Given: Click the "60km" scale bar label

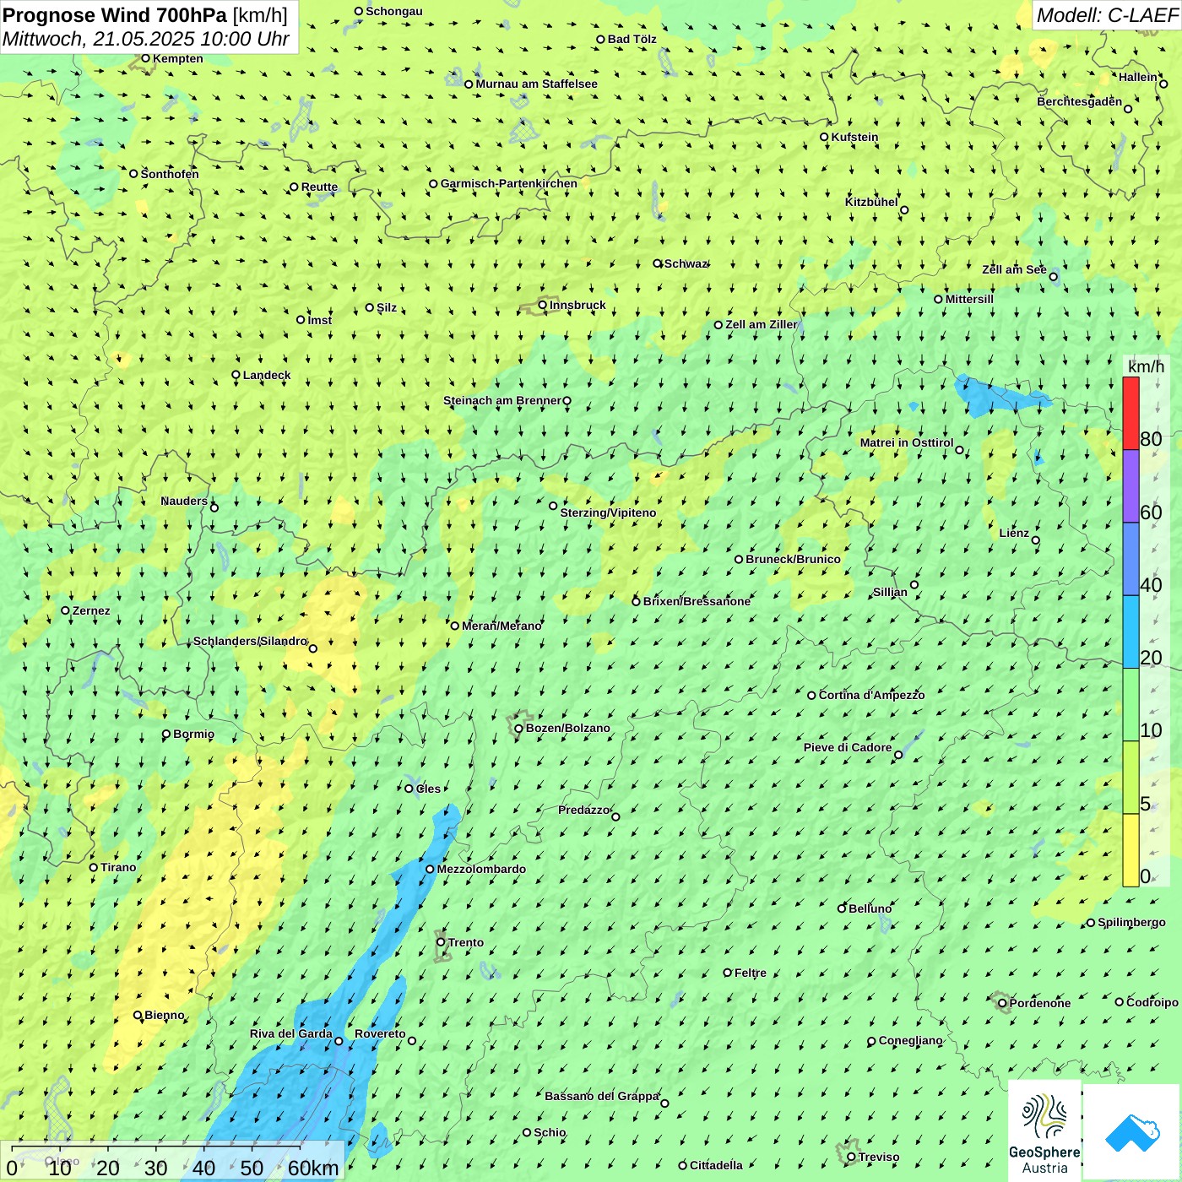Looking at the screenshot, I should 313,1168.
